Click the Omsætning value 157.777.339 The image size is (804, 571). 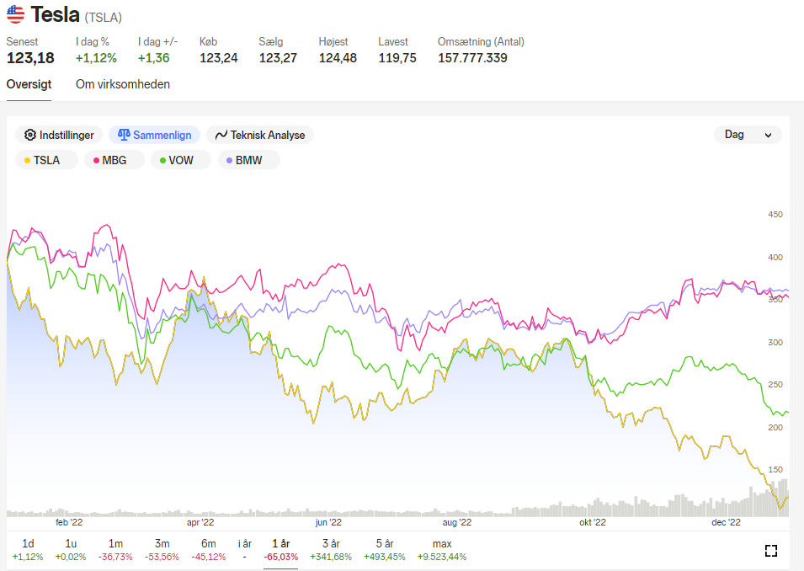[x=472, y=58]
